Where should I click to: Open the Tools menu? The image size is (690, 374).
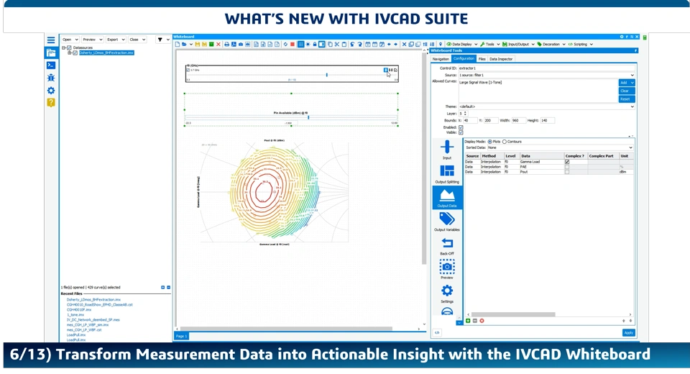pos(489,44)
